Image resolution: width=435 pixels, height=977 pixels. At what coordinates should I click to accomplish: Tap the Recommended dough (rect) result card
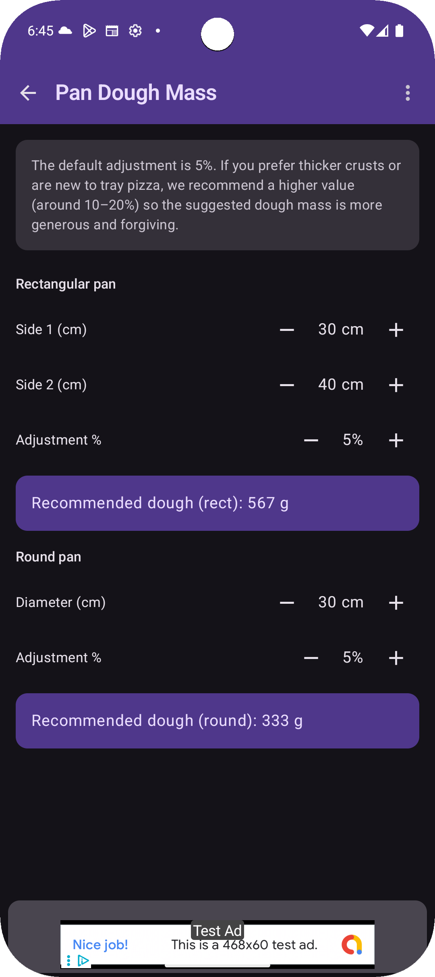pos(217,503)
